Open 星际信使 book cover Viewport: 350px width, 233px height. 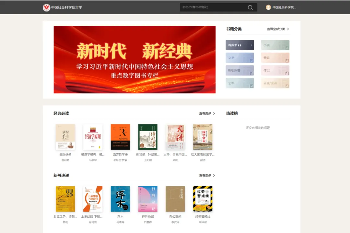65,137
